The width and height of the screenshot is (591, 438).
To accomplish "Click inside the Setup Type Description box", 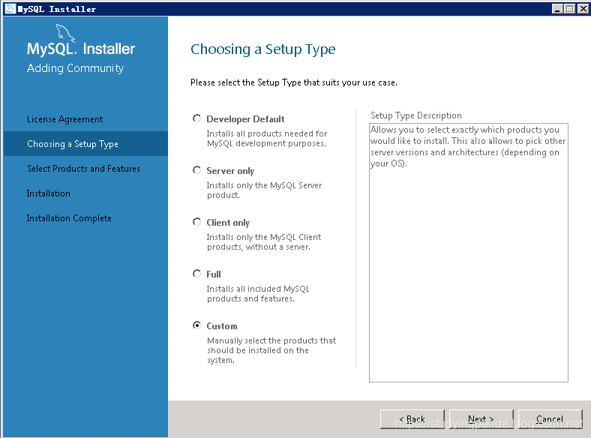I will pyautogui.click(x=469, y=253).
